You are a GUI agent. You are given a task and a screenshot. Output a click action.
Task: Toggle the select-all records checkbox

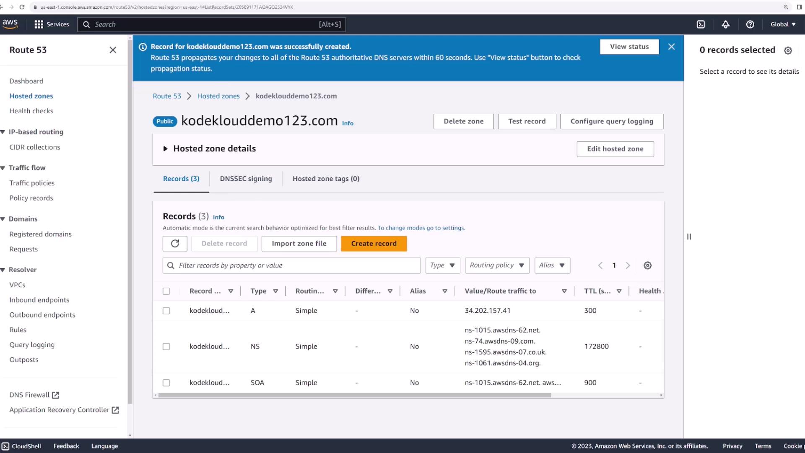coord(166,291)
